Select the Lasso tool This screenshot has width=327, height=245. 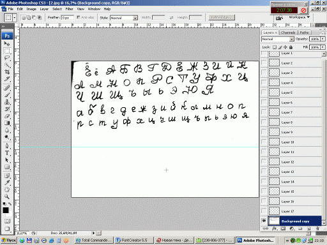[7, 58]
